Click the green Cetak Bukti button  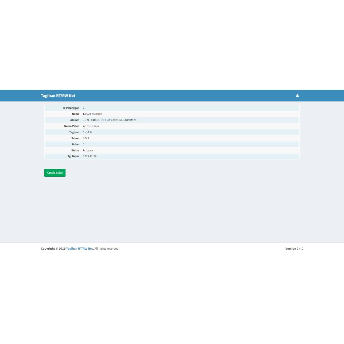tap(55, 173)
